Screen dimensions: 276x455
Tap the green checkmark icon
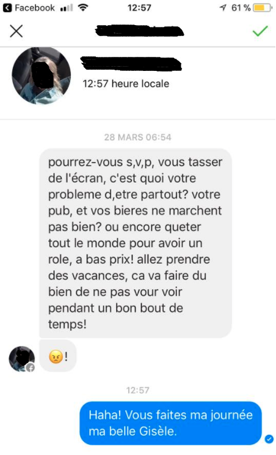pyautogui.click(x=260, y=31)
